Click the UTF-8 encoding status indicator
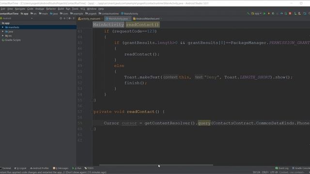310x174 pixels. pyautogui.click(x=274, y=173)
